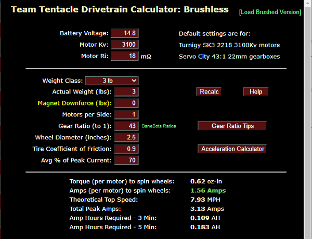Click the yellow Magnet Downforce (lbs) label
The height and width of the screenshot is (239, 312).
74,103
